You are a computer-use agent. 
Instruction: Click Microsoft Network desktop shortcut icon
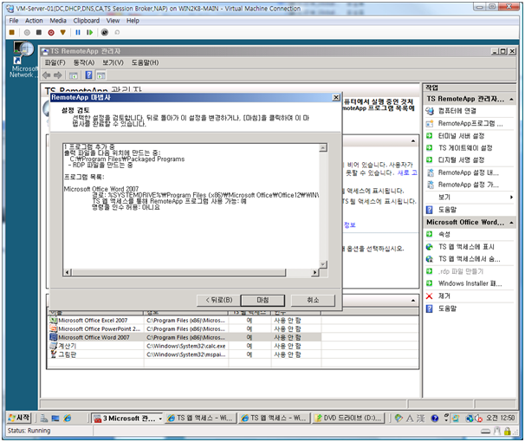(x=23, y=60)
